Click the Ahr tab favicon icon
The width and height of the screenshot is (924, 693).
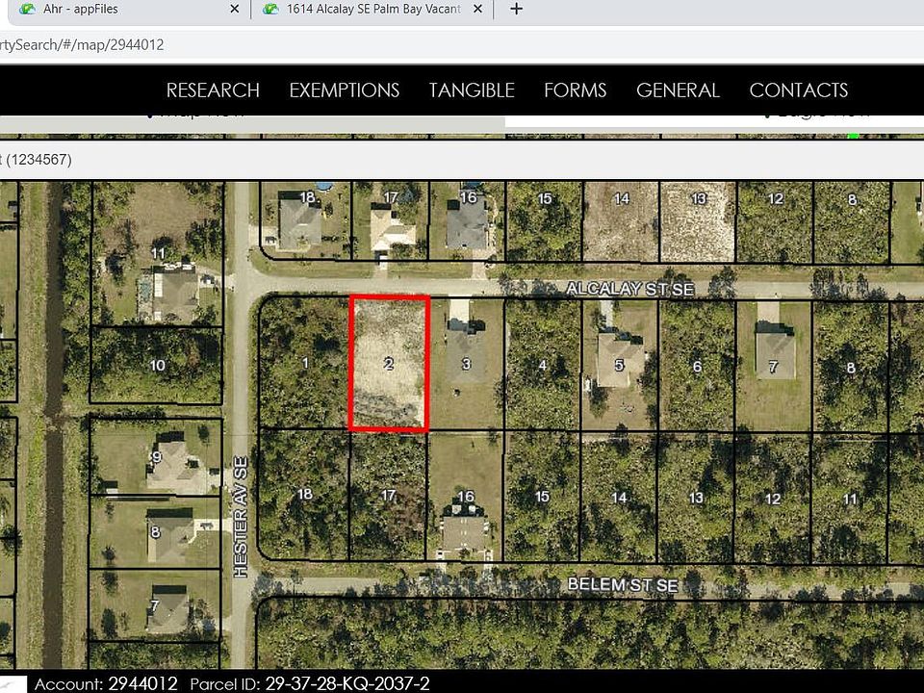click(27, 9)
